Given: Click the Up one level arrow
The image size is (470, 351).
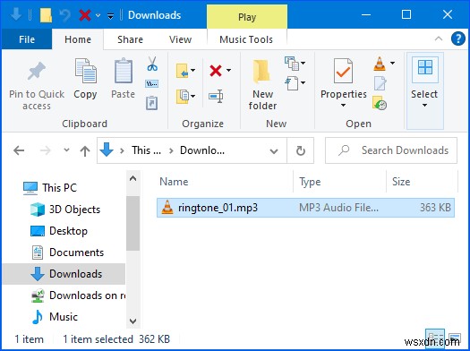Looking at the screenshot, I should [85, 150].
